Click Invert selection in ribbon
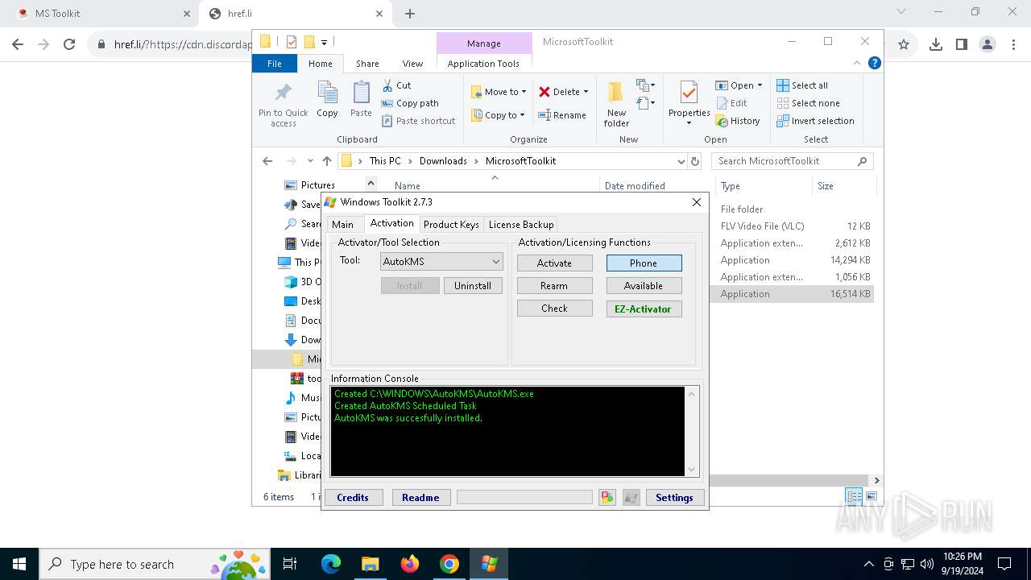This screenshot has height=580, width=1031. pos(815,121)
